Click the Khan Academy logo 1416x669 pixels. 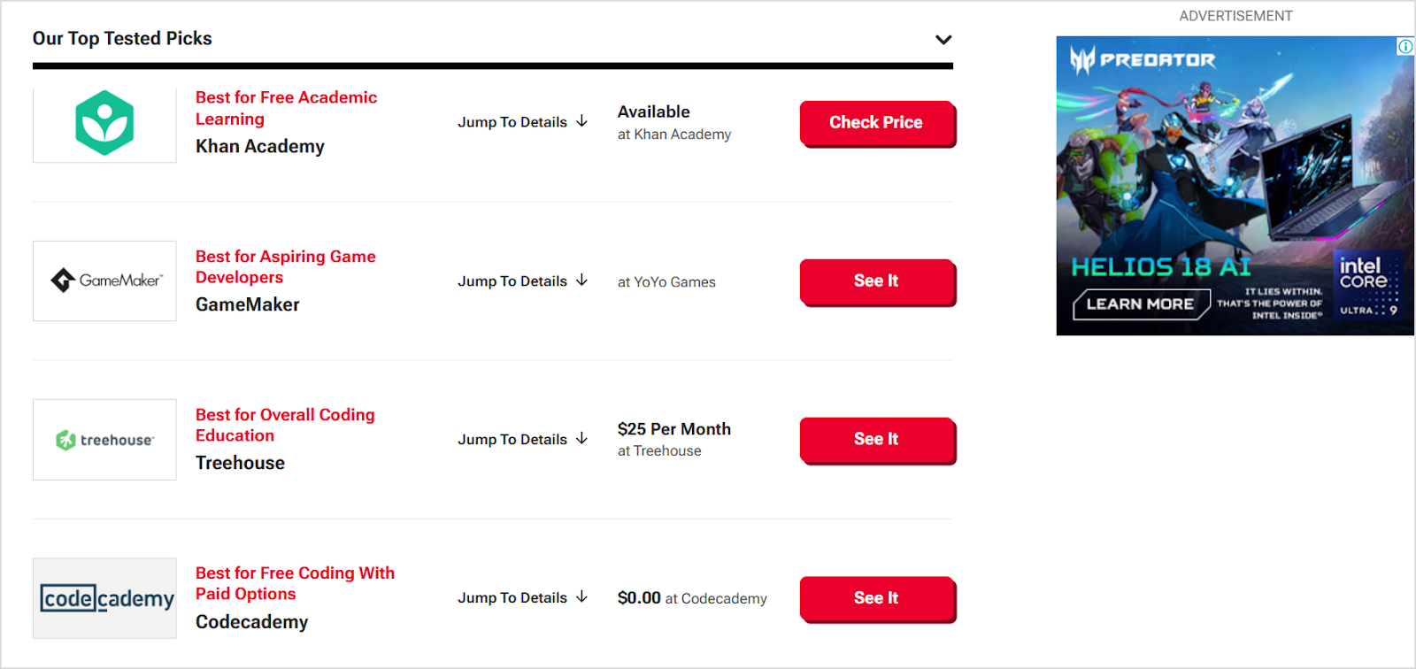click(104, 124)
